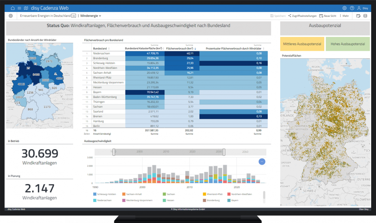Click the Über Disy link at bottom right
The width and height of the screenshot is (376, 223).
(x=363, y=209)
